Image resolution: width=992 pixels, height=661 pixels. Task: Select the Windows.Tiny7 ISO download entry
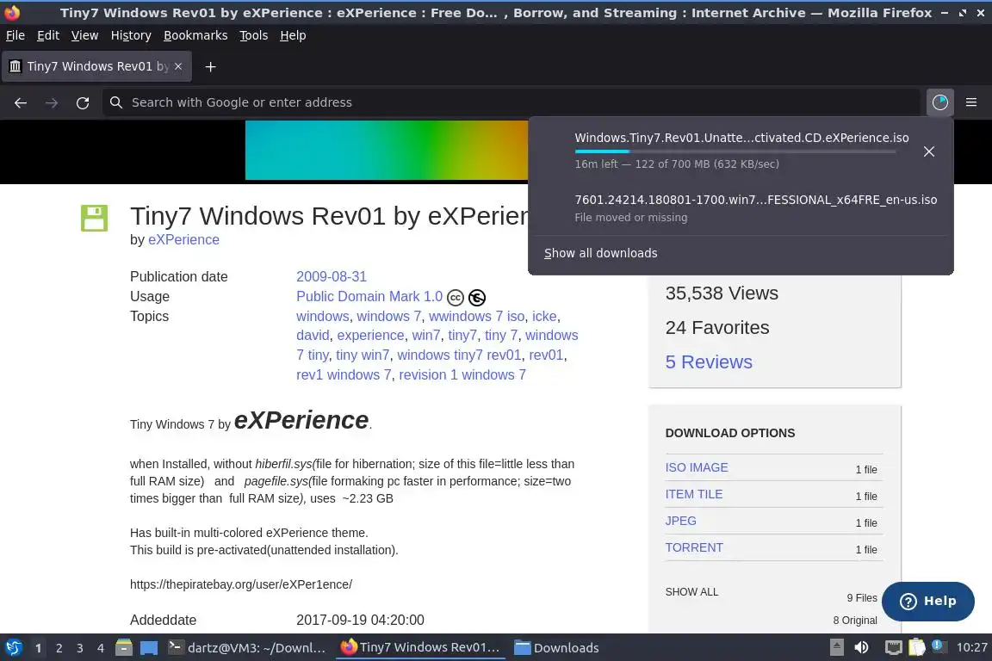click(x=741, y=151)
